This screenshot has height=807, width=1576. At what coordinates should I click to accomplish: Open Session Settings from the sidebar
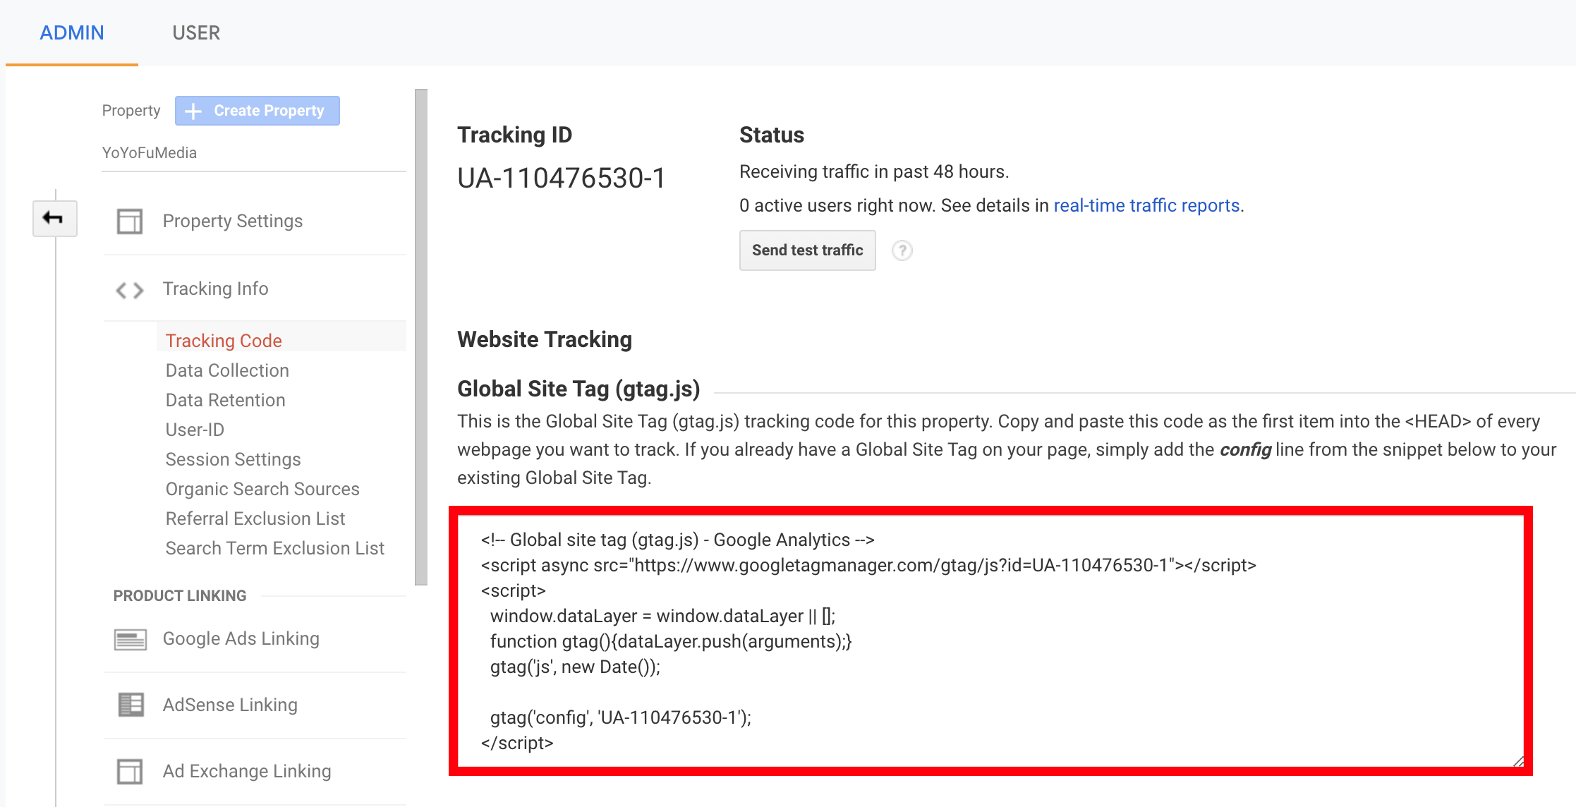[x=233, y=459]
